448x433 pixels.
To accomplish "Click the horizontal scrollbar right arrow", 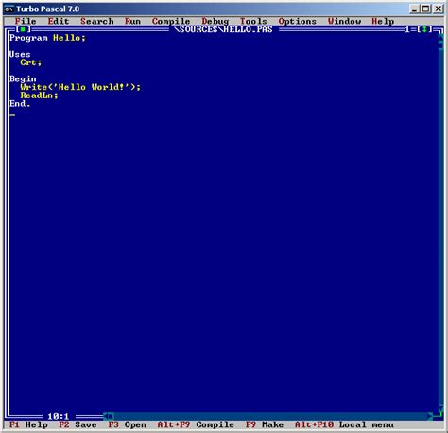I will 430,417.
